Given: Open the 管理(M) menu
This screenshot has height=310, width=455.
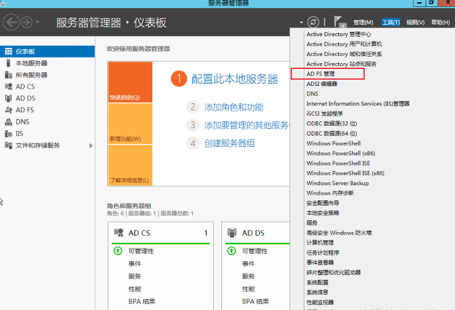Looking at the screenshot, I should (364, 23).
